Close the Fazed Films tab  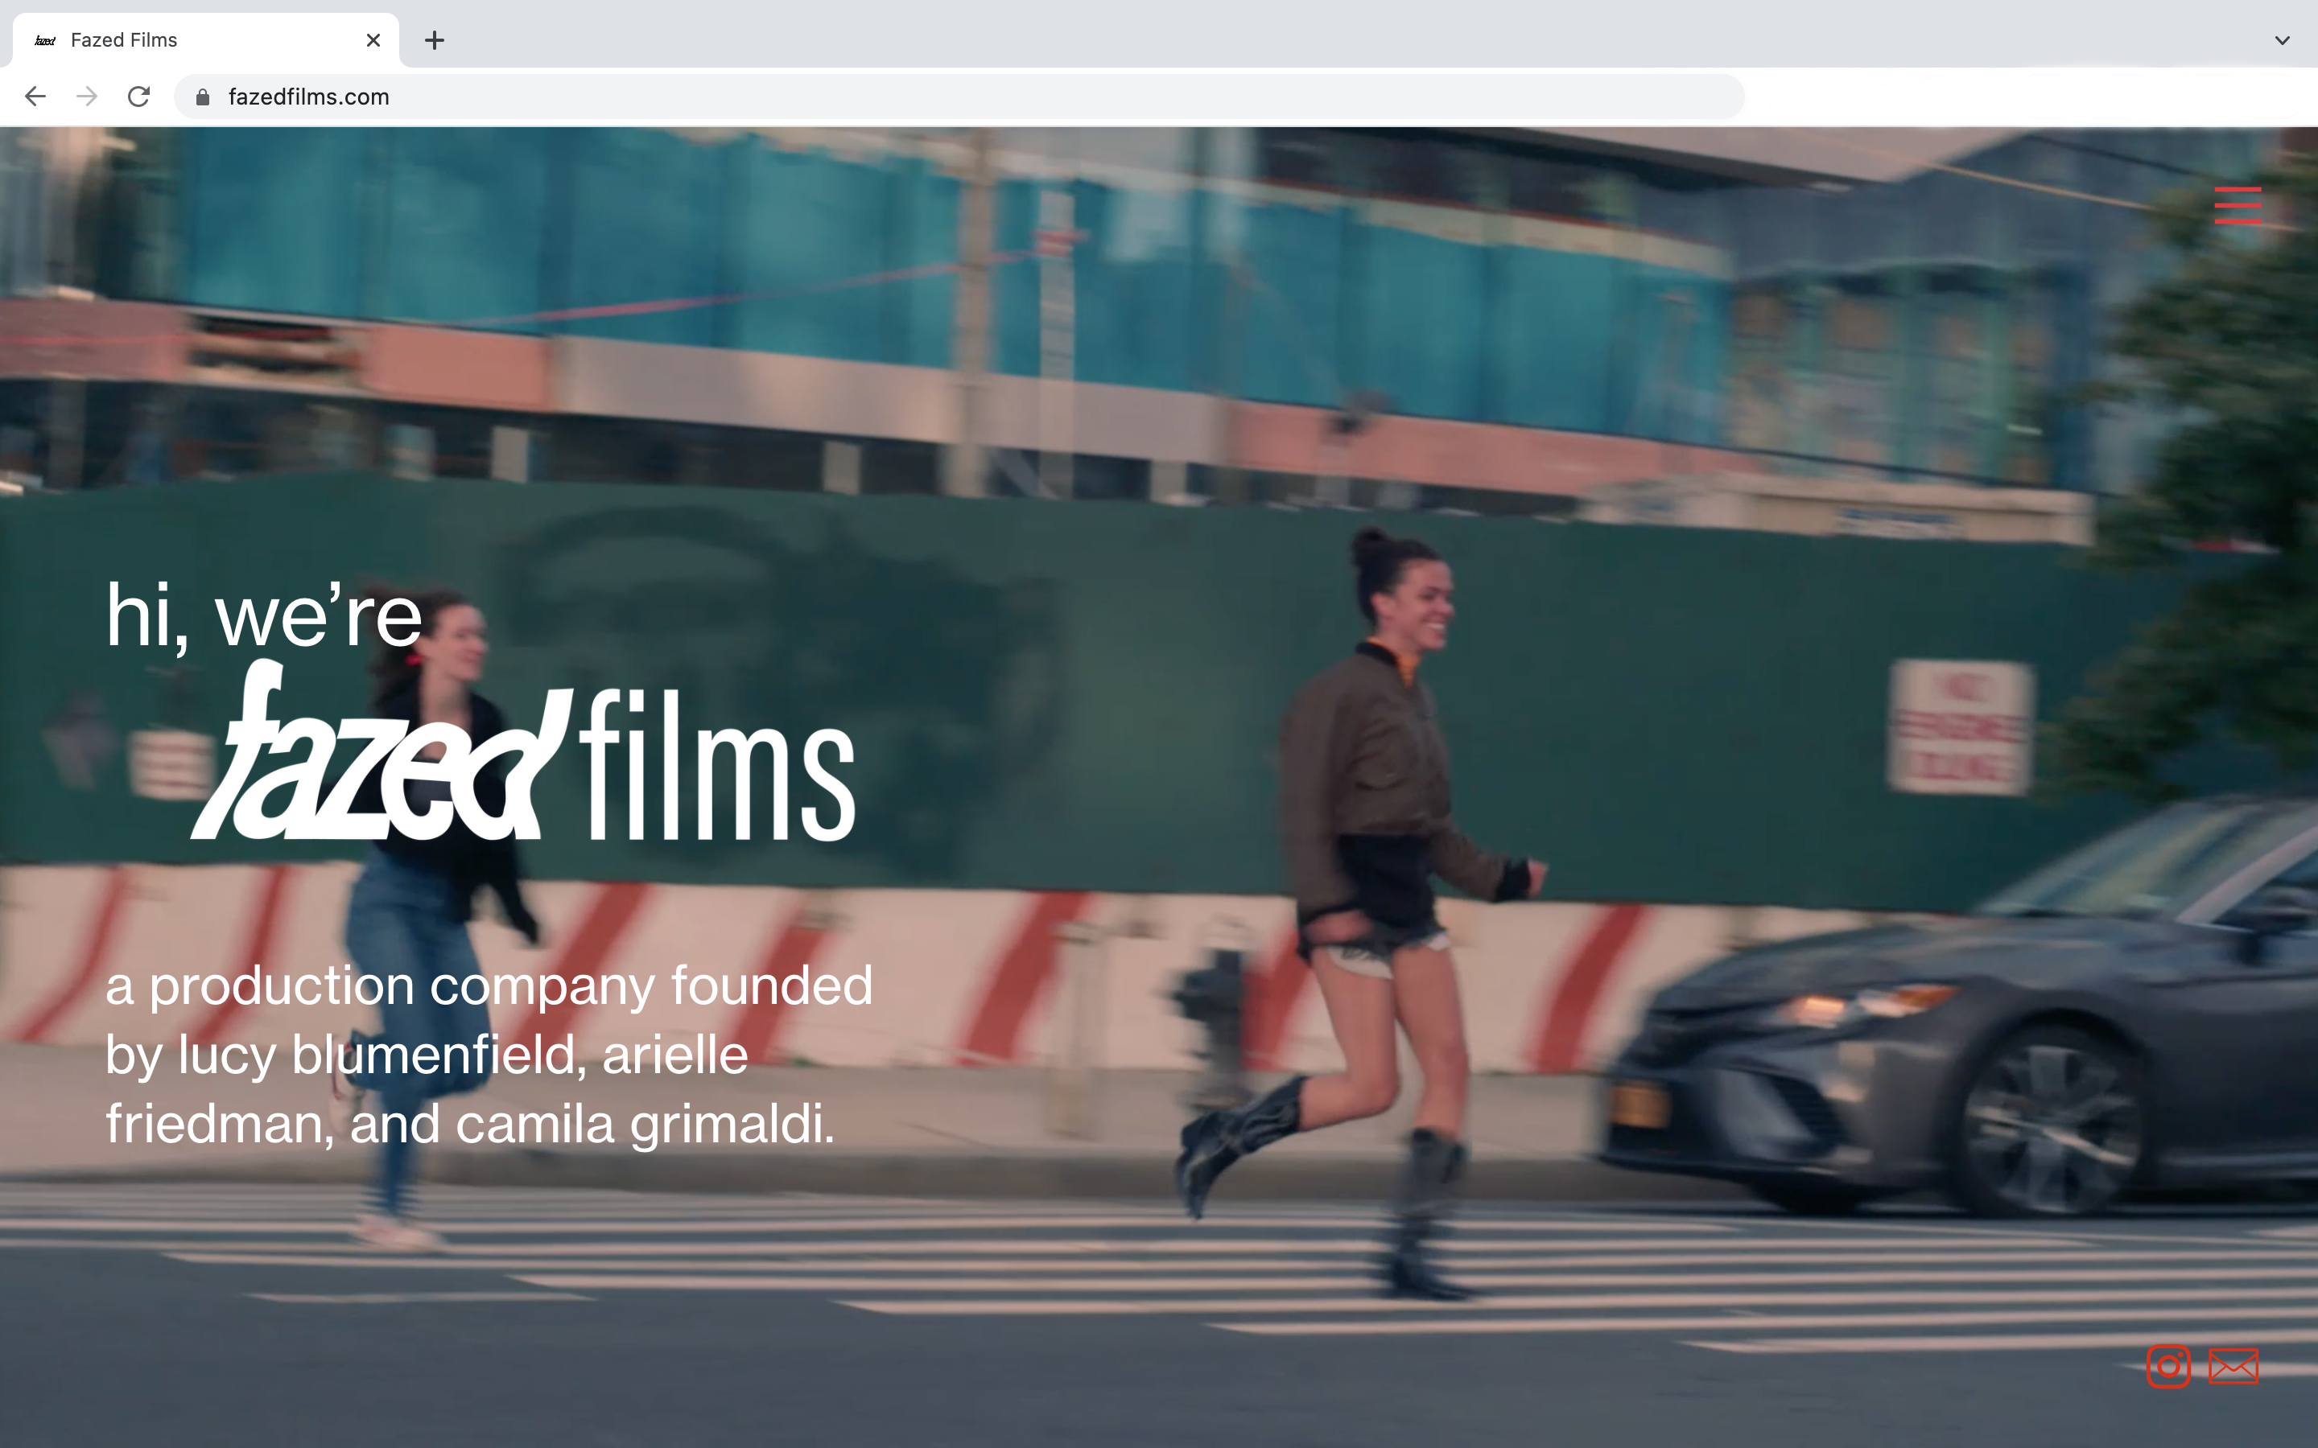point(373,40)
